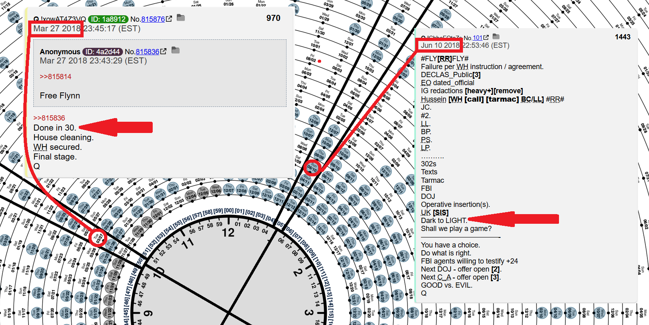Select the Tue 11/20 date marker

(32, 249)
